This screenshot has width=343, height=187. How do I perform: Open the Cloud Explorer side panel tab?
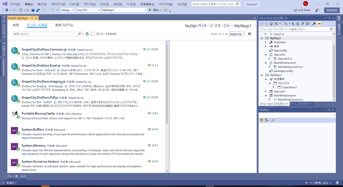click(x=4, y=67)
